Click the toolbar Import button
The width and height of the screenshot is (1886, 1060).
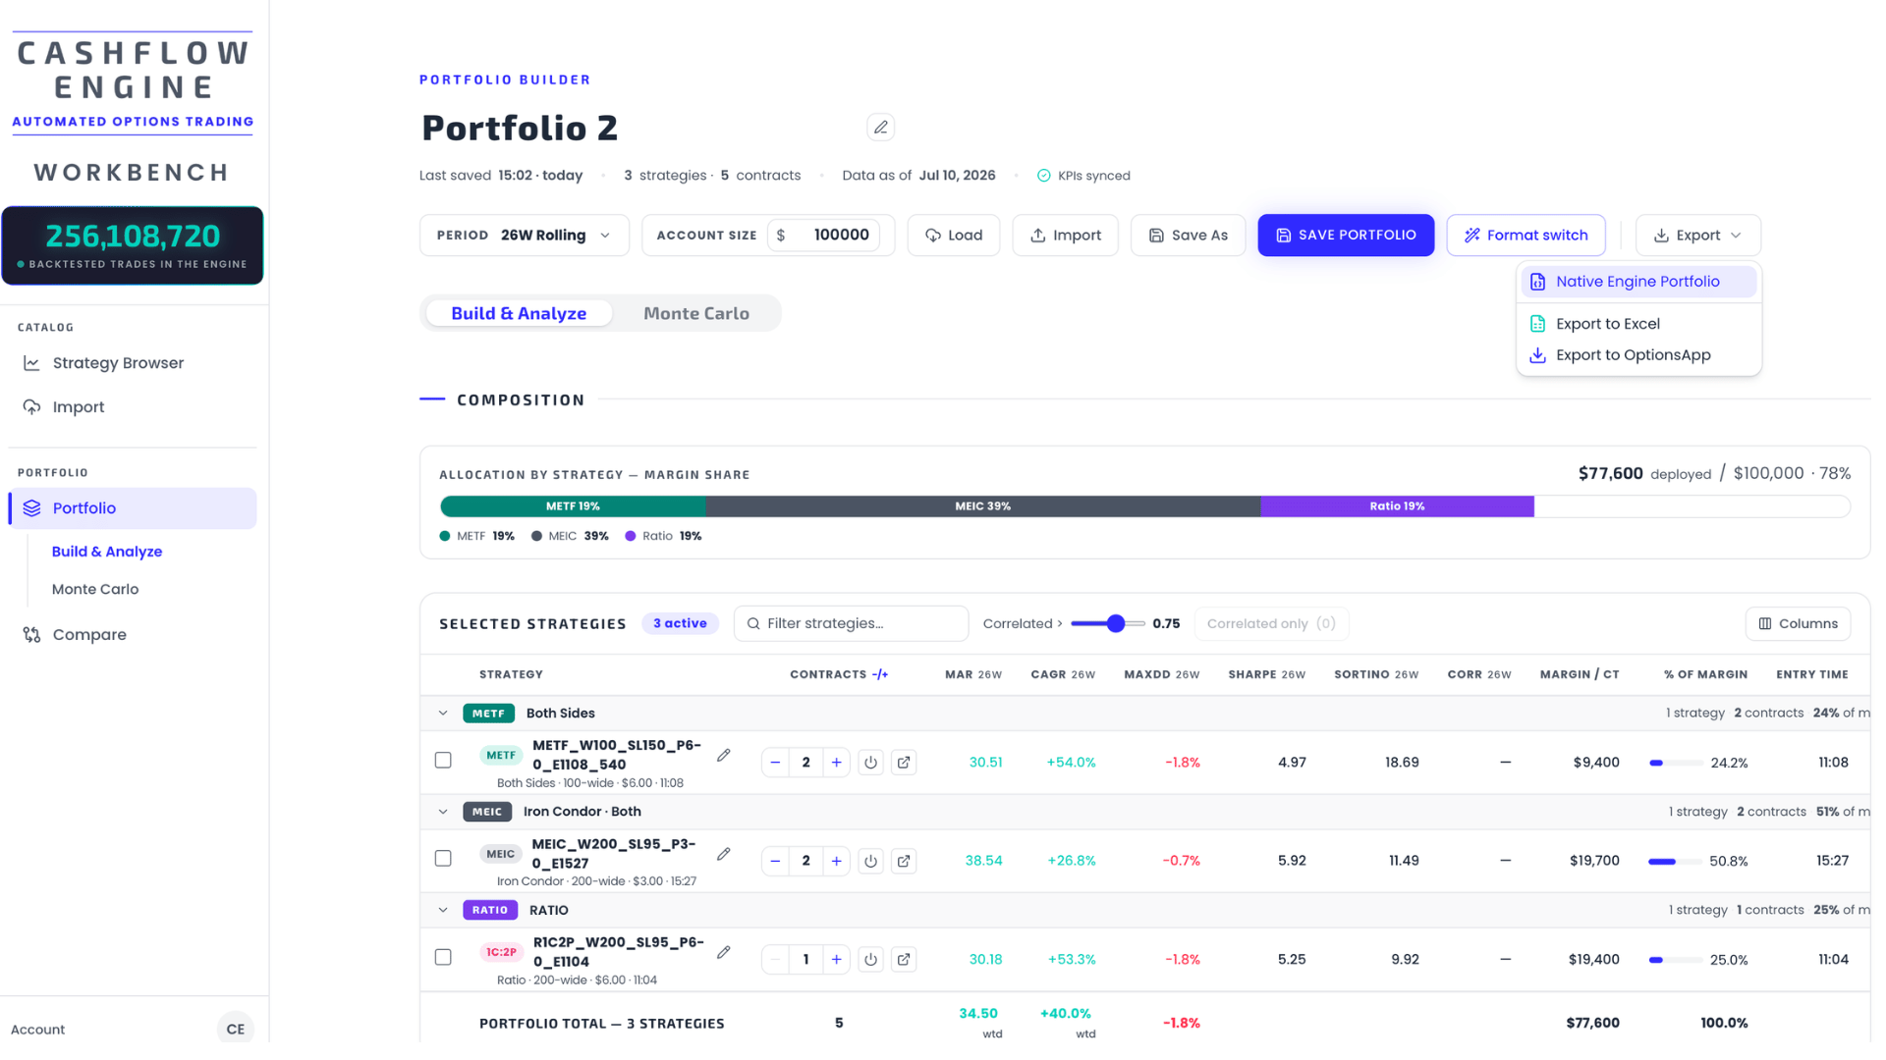click(1065, 236)
